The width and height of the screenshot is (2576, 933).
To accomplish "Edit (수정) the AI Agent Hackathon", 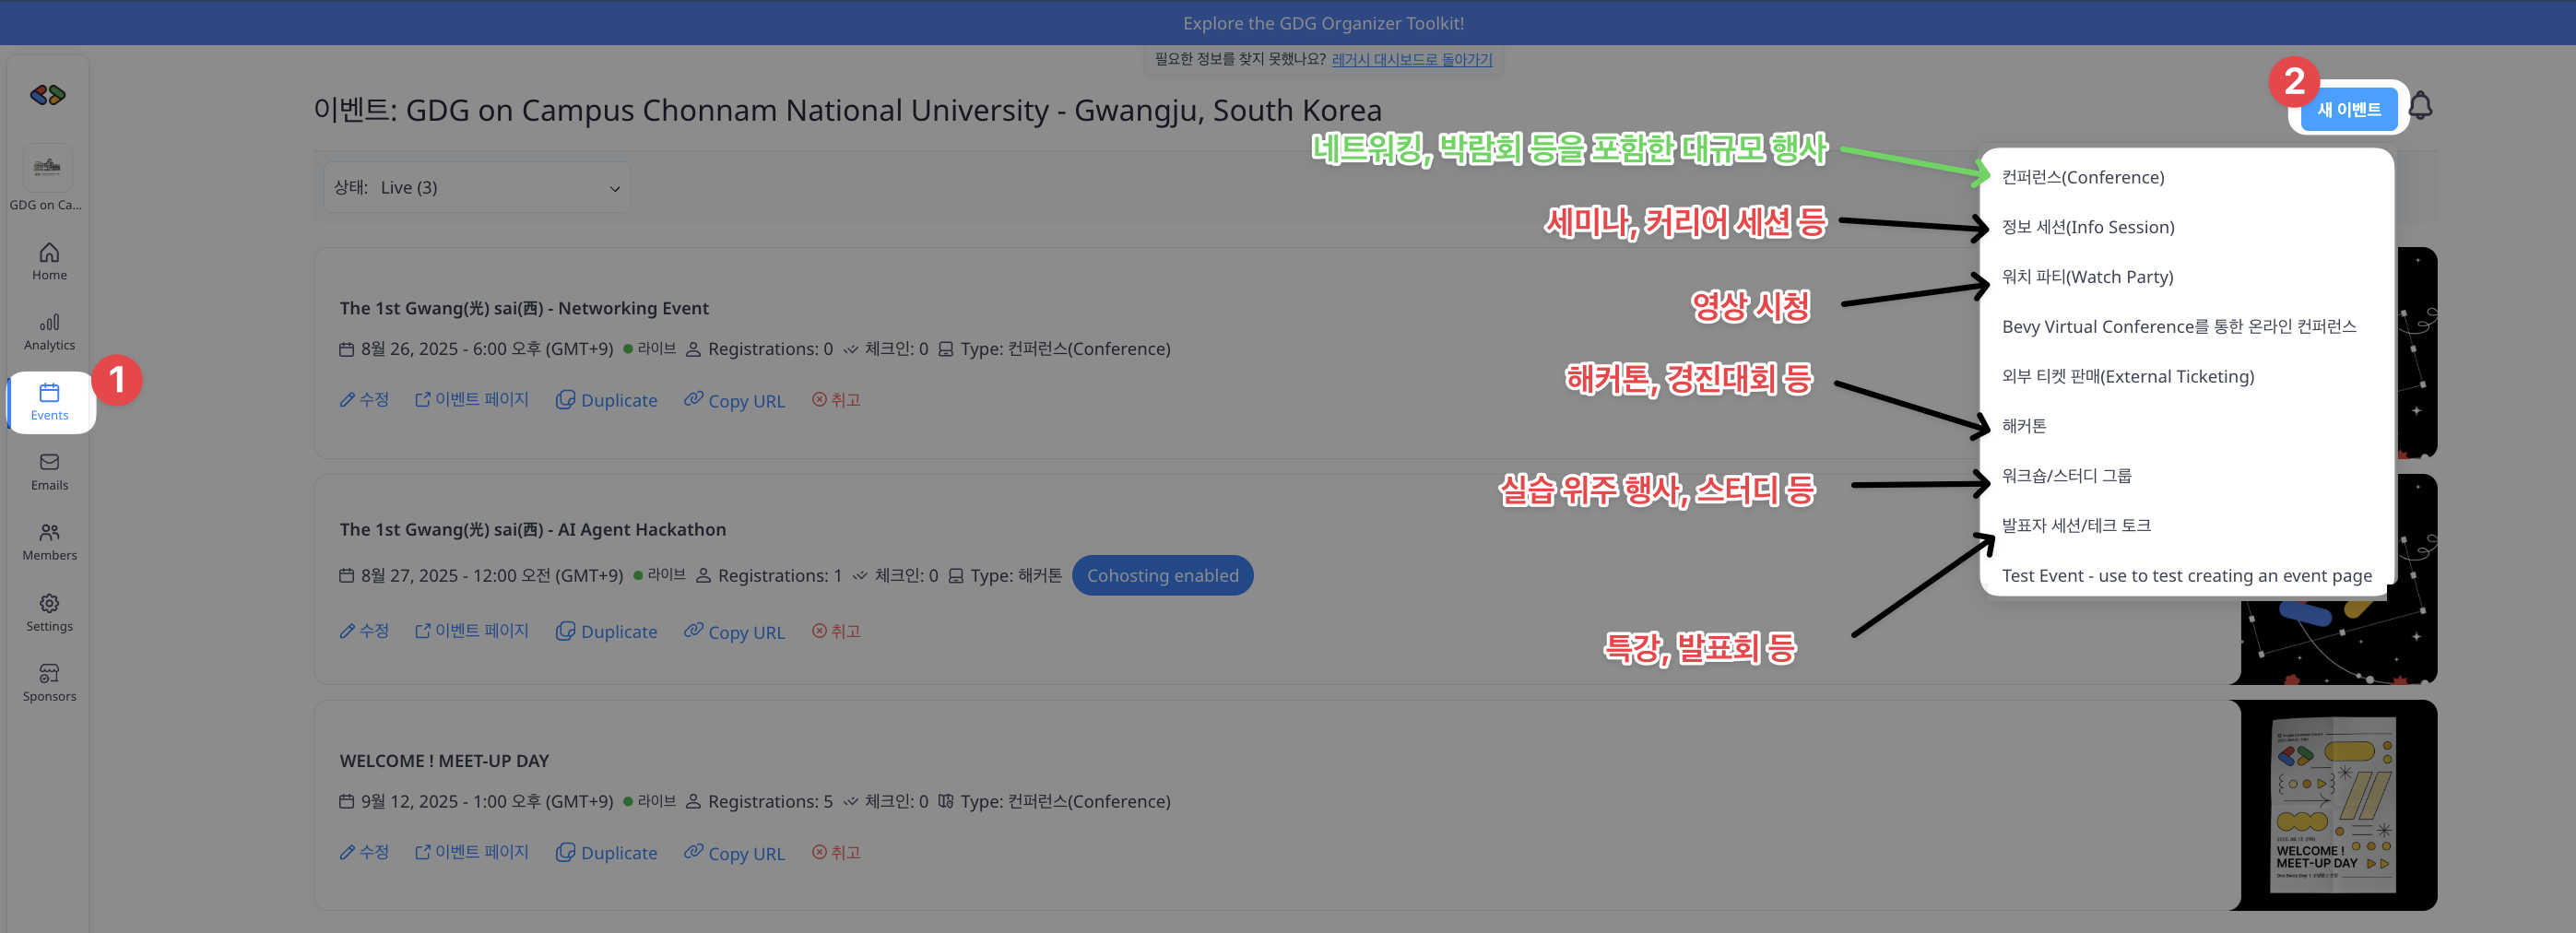I will coord(364,631).
